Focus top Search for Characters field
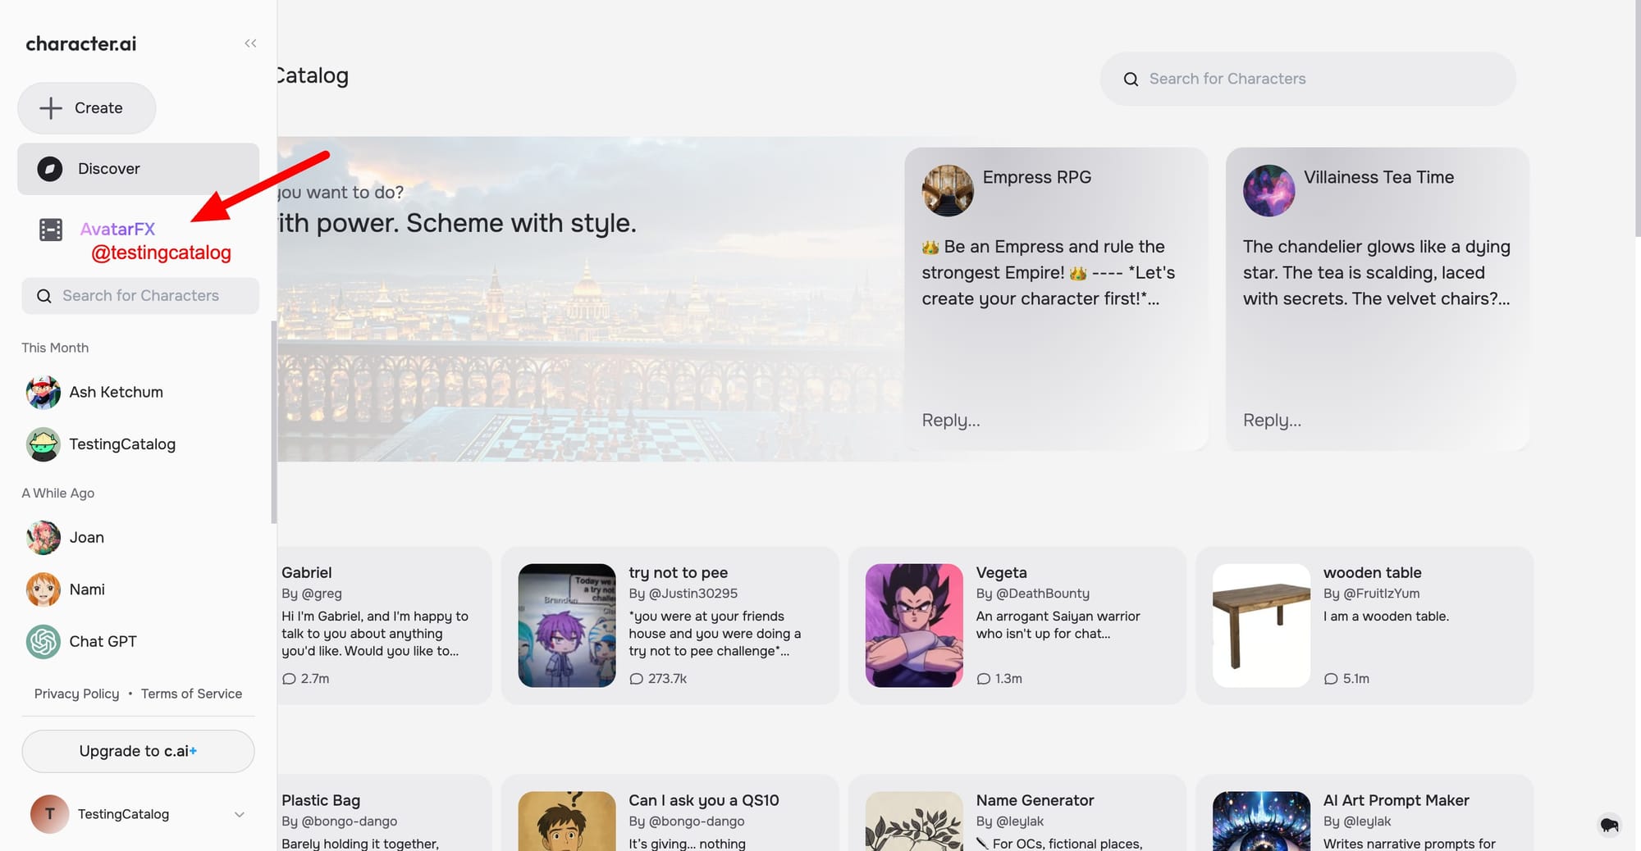The image size is (1641, 851). (1308, 80)
